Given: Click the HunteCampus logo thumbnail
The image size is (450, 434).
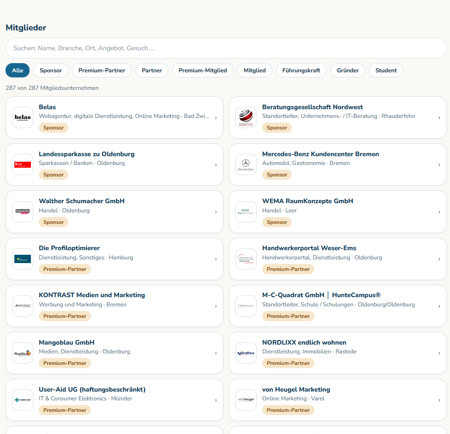Looking at the screenshot, I should coord(246,306).
